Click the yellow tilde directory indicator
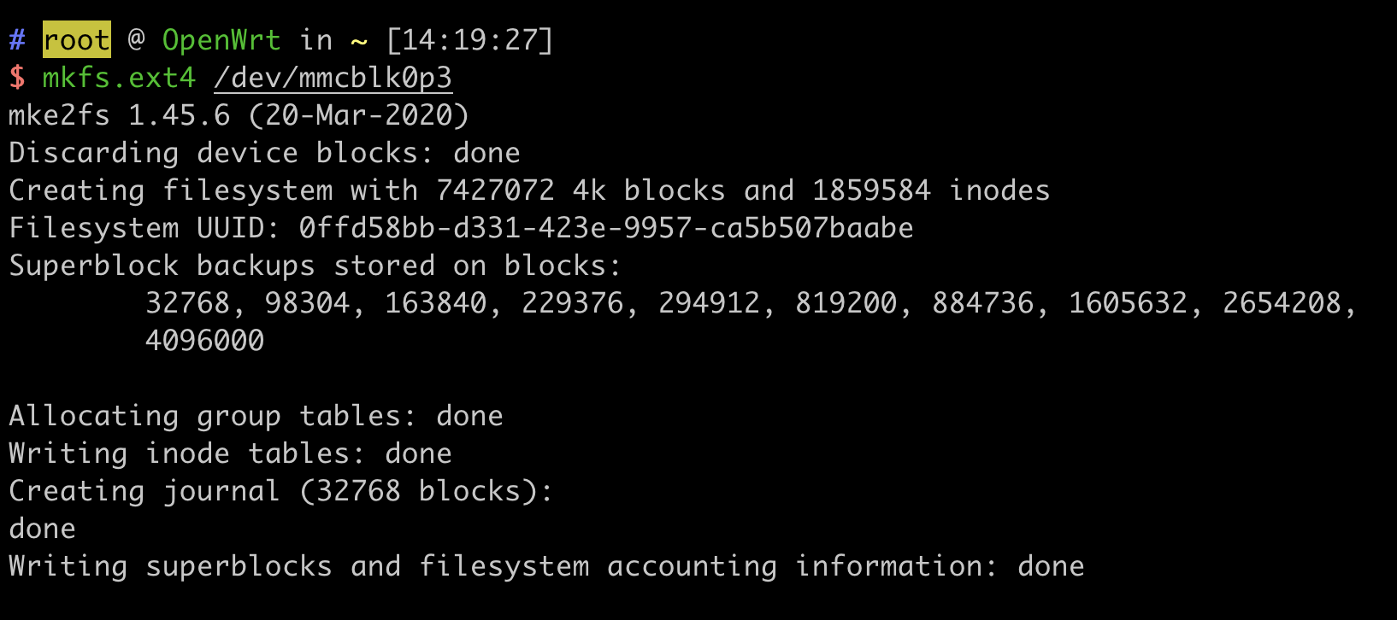 tap(359, 40)
